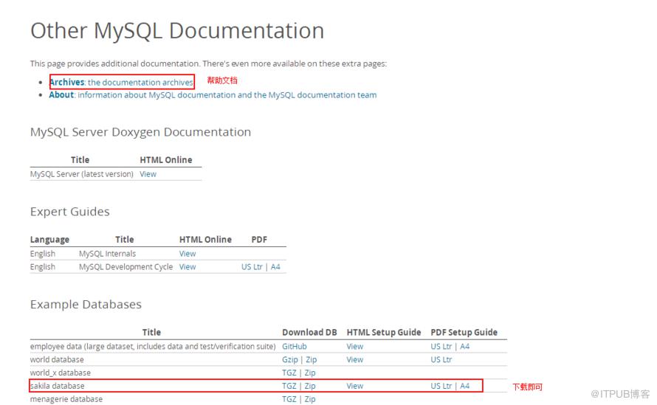Open About MySQL documentation team link
This screenshot has height=405, width=657.
(x=213, y=95)
